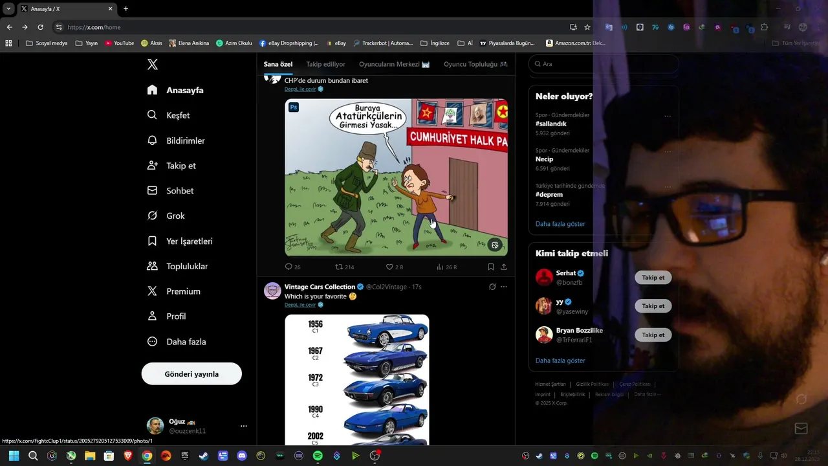Click the Gönderi yayınla button
This screenshot has height=466, width=828.
(x=191, y=374)
